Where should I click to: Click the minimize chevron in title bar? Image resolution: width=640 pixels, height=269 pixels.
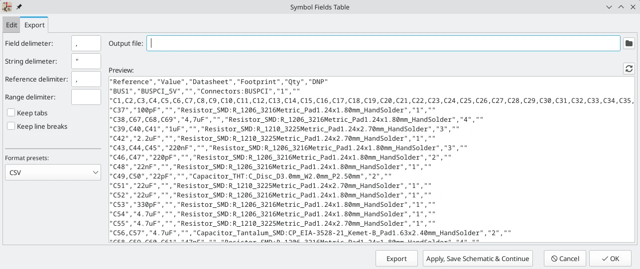[609, 7]
